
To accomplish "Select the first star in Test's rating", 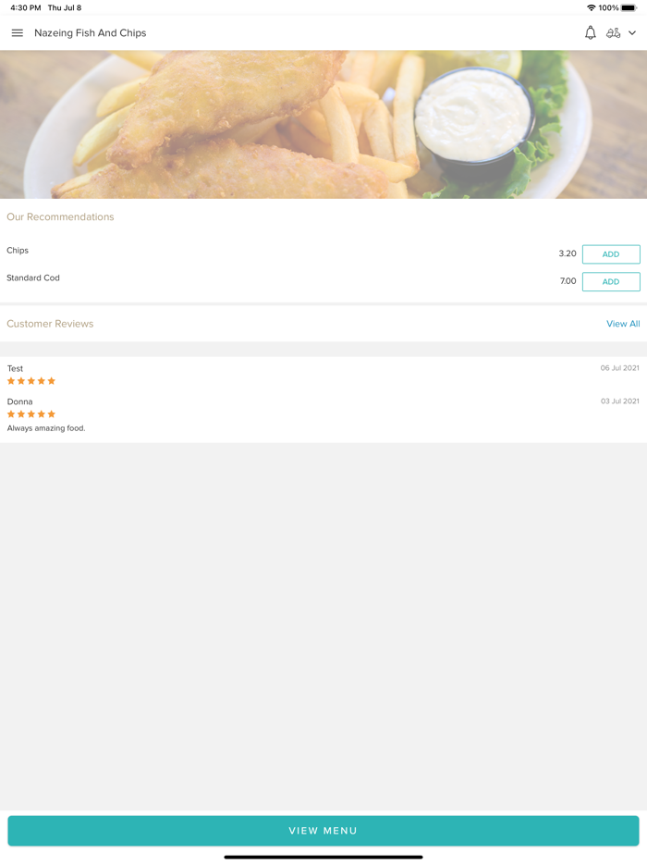I will coord(12,380).
